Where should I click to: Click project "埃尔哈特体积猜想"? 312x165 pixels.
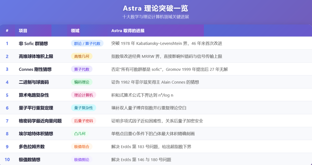coord(36,134)
